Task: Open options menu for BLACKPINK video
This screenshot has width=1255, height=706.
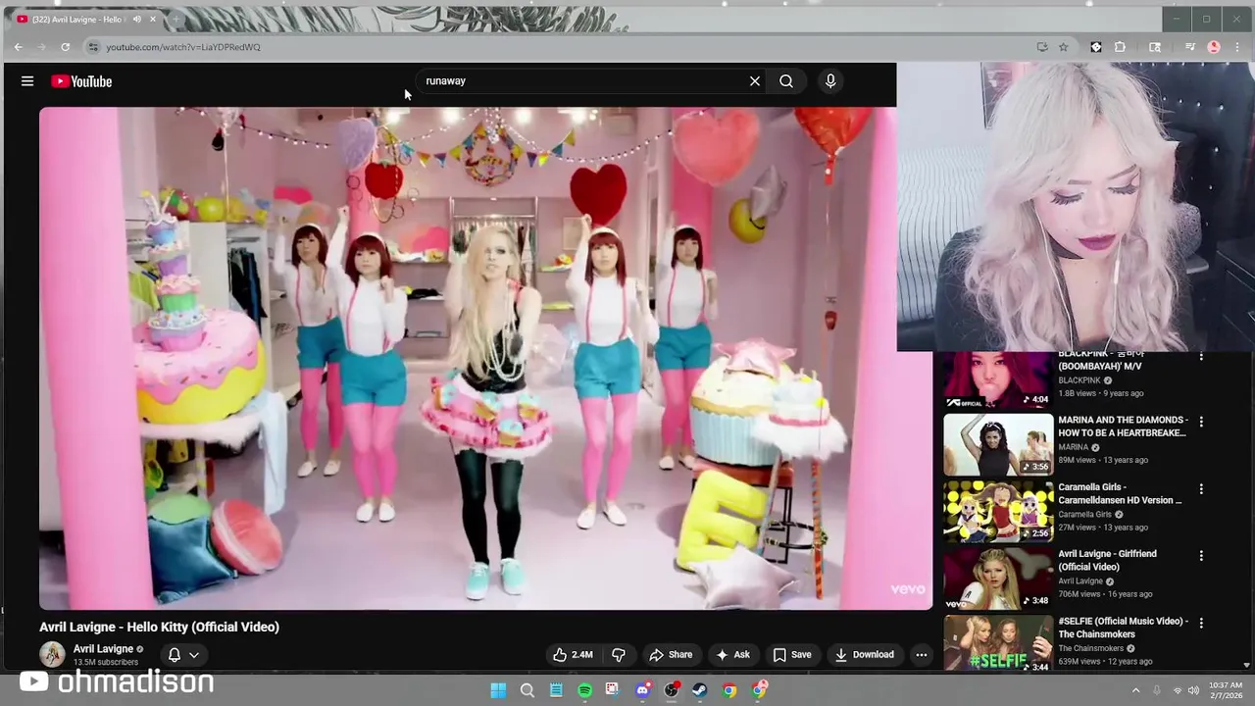Action: [1201, 357]
